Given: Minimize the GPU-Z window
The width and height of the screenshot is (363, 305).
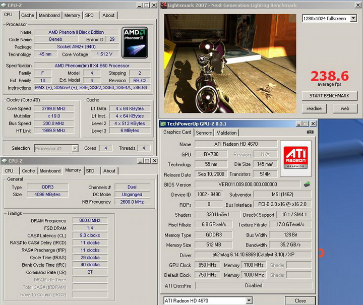Looking at the screenshot, I should 299,124.
